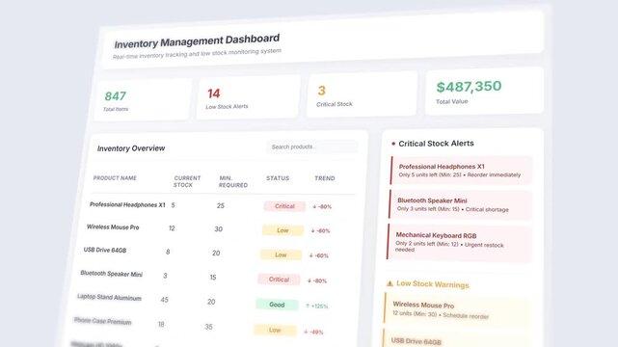Click current stock 5 for Professional Headphones X1
618x347 pixels.
(173, 205)
